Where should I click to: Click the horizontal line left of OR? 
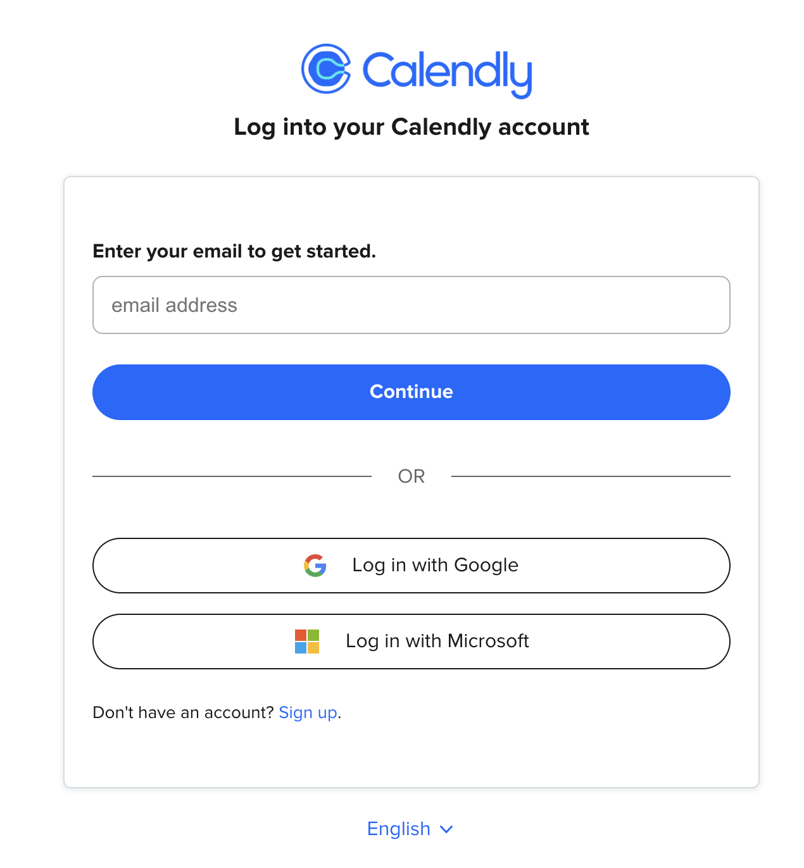coord(232,476)
